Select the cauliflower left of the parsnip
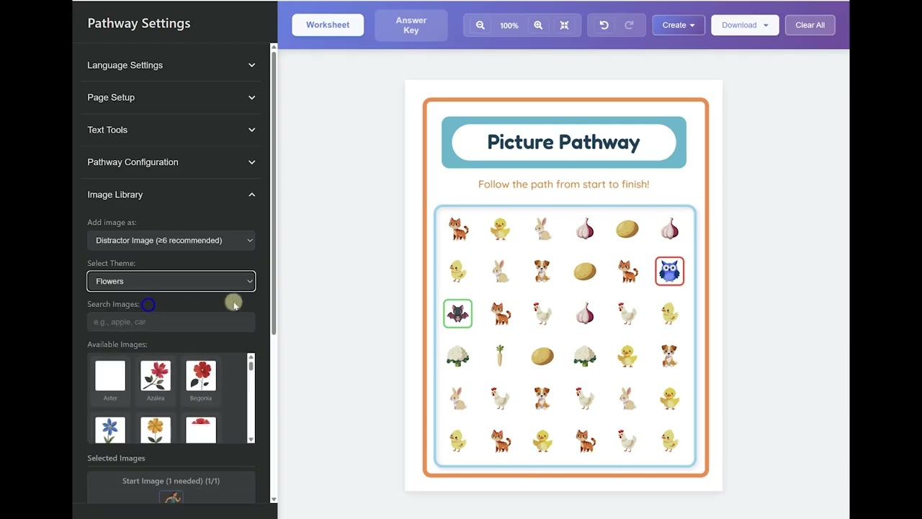This screenshot has height=519, width=922. [x=457, y=355]
